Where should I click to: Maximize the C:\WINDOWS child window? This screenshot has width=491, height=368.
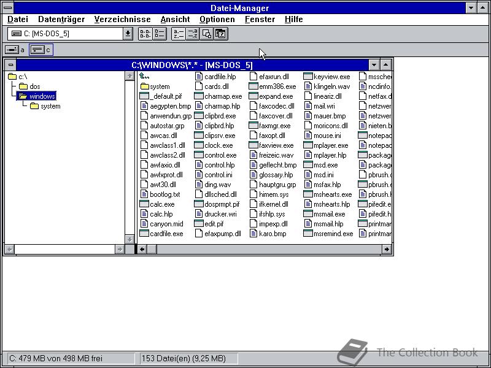[x=386, y=65]
